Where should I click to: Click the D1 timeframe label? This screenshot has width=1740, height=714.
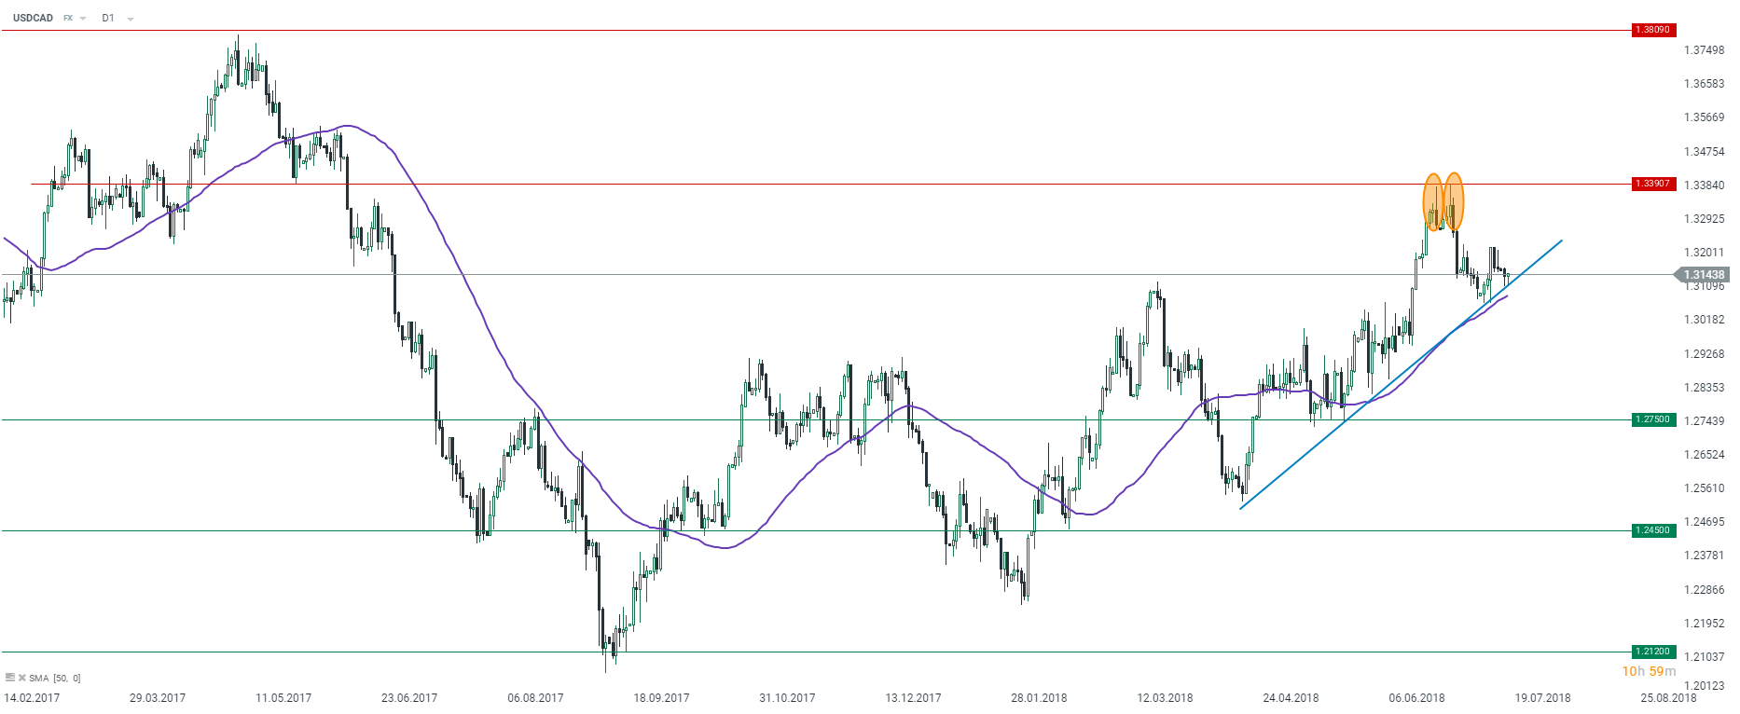[x=108, y=18]
